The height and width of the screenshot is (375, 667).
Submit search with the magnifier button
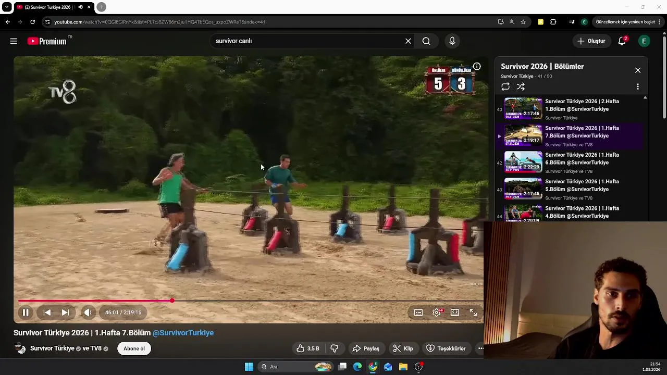pyautogui.click(x=426, y=41)
